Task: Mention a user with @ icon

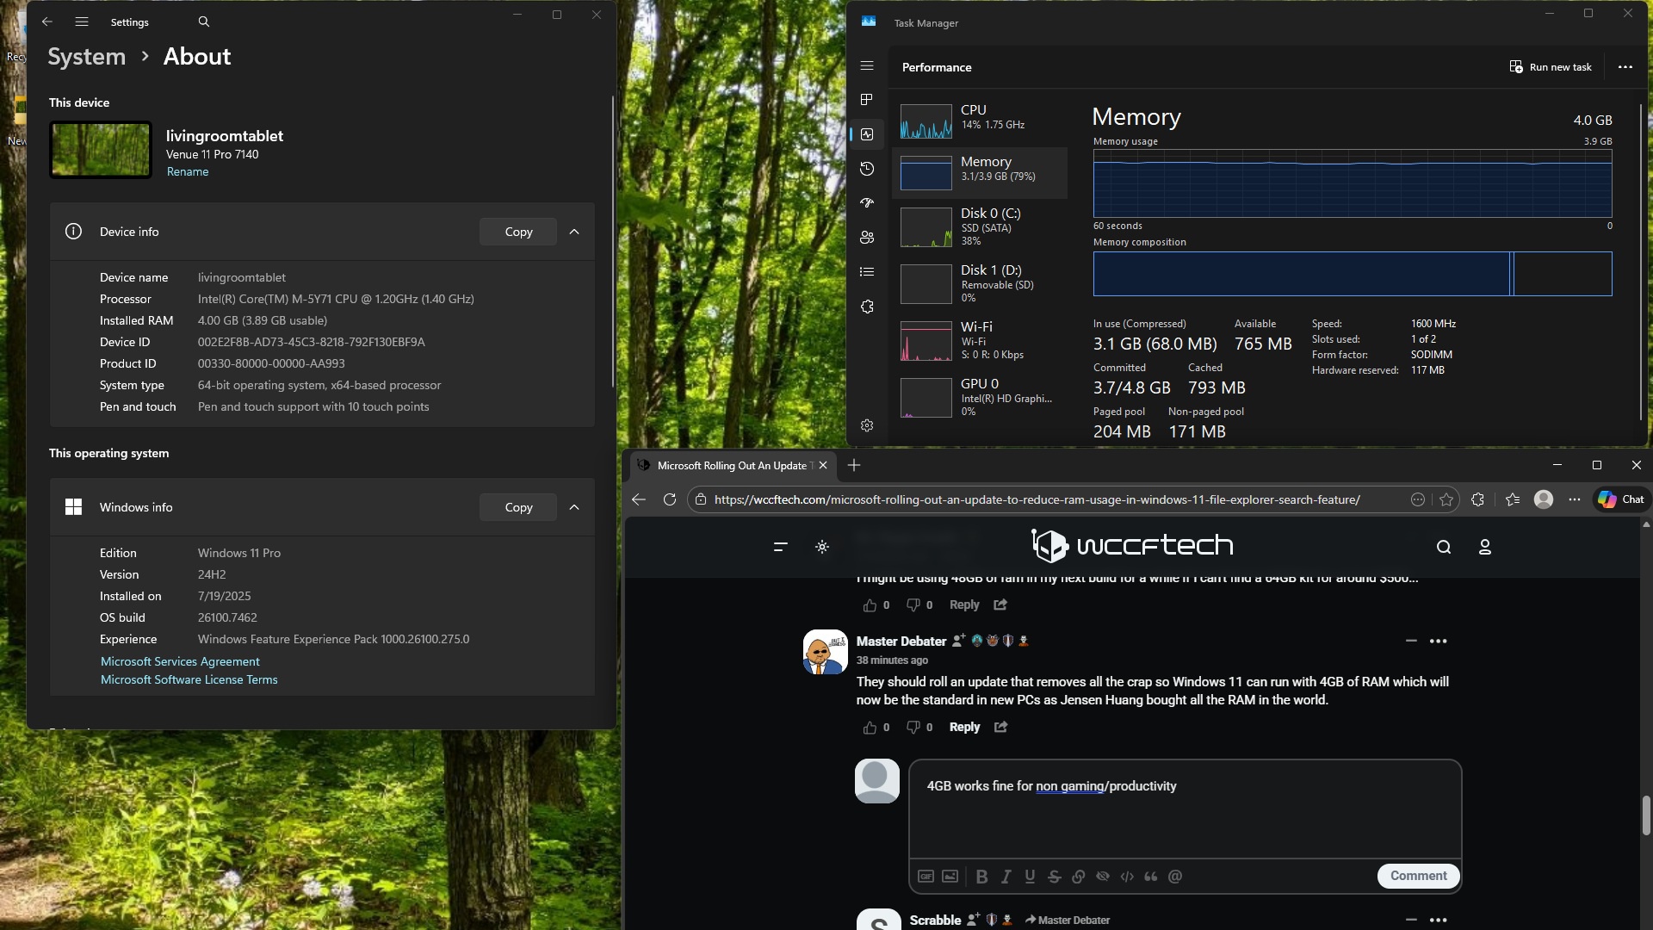Action: 1175,876
